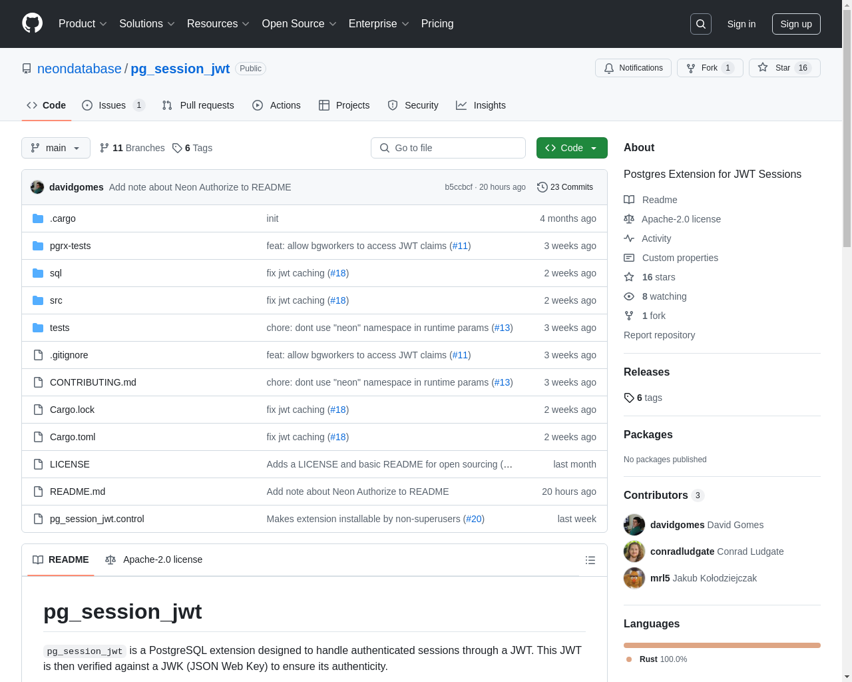Click the Rust language color dot
The height and width of the screenshot is (682, 852).
tap(629, 659)
